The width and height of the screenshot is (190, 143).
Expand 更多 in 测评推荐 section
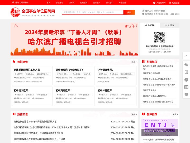175,114
